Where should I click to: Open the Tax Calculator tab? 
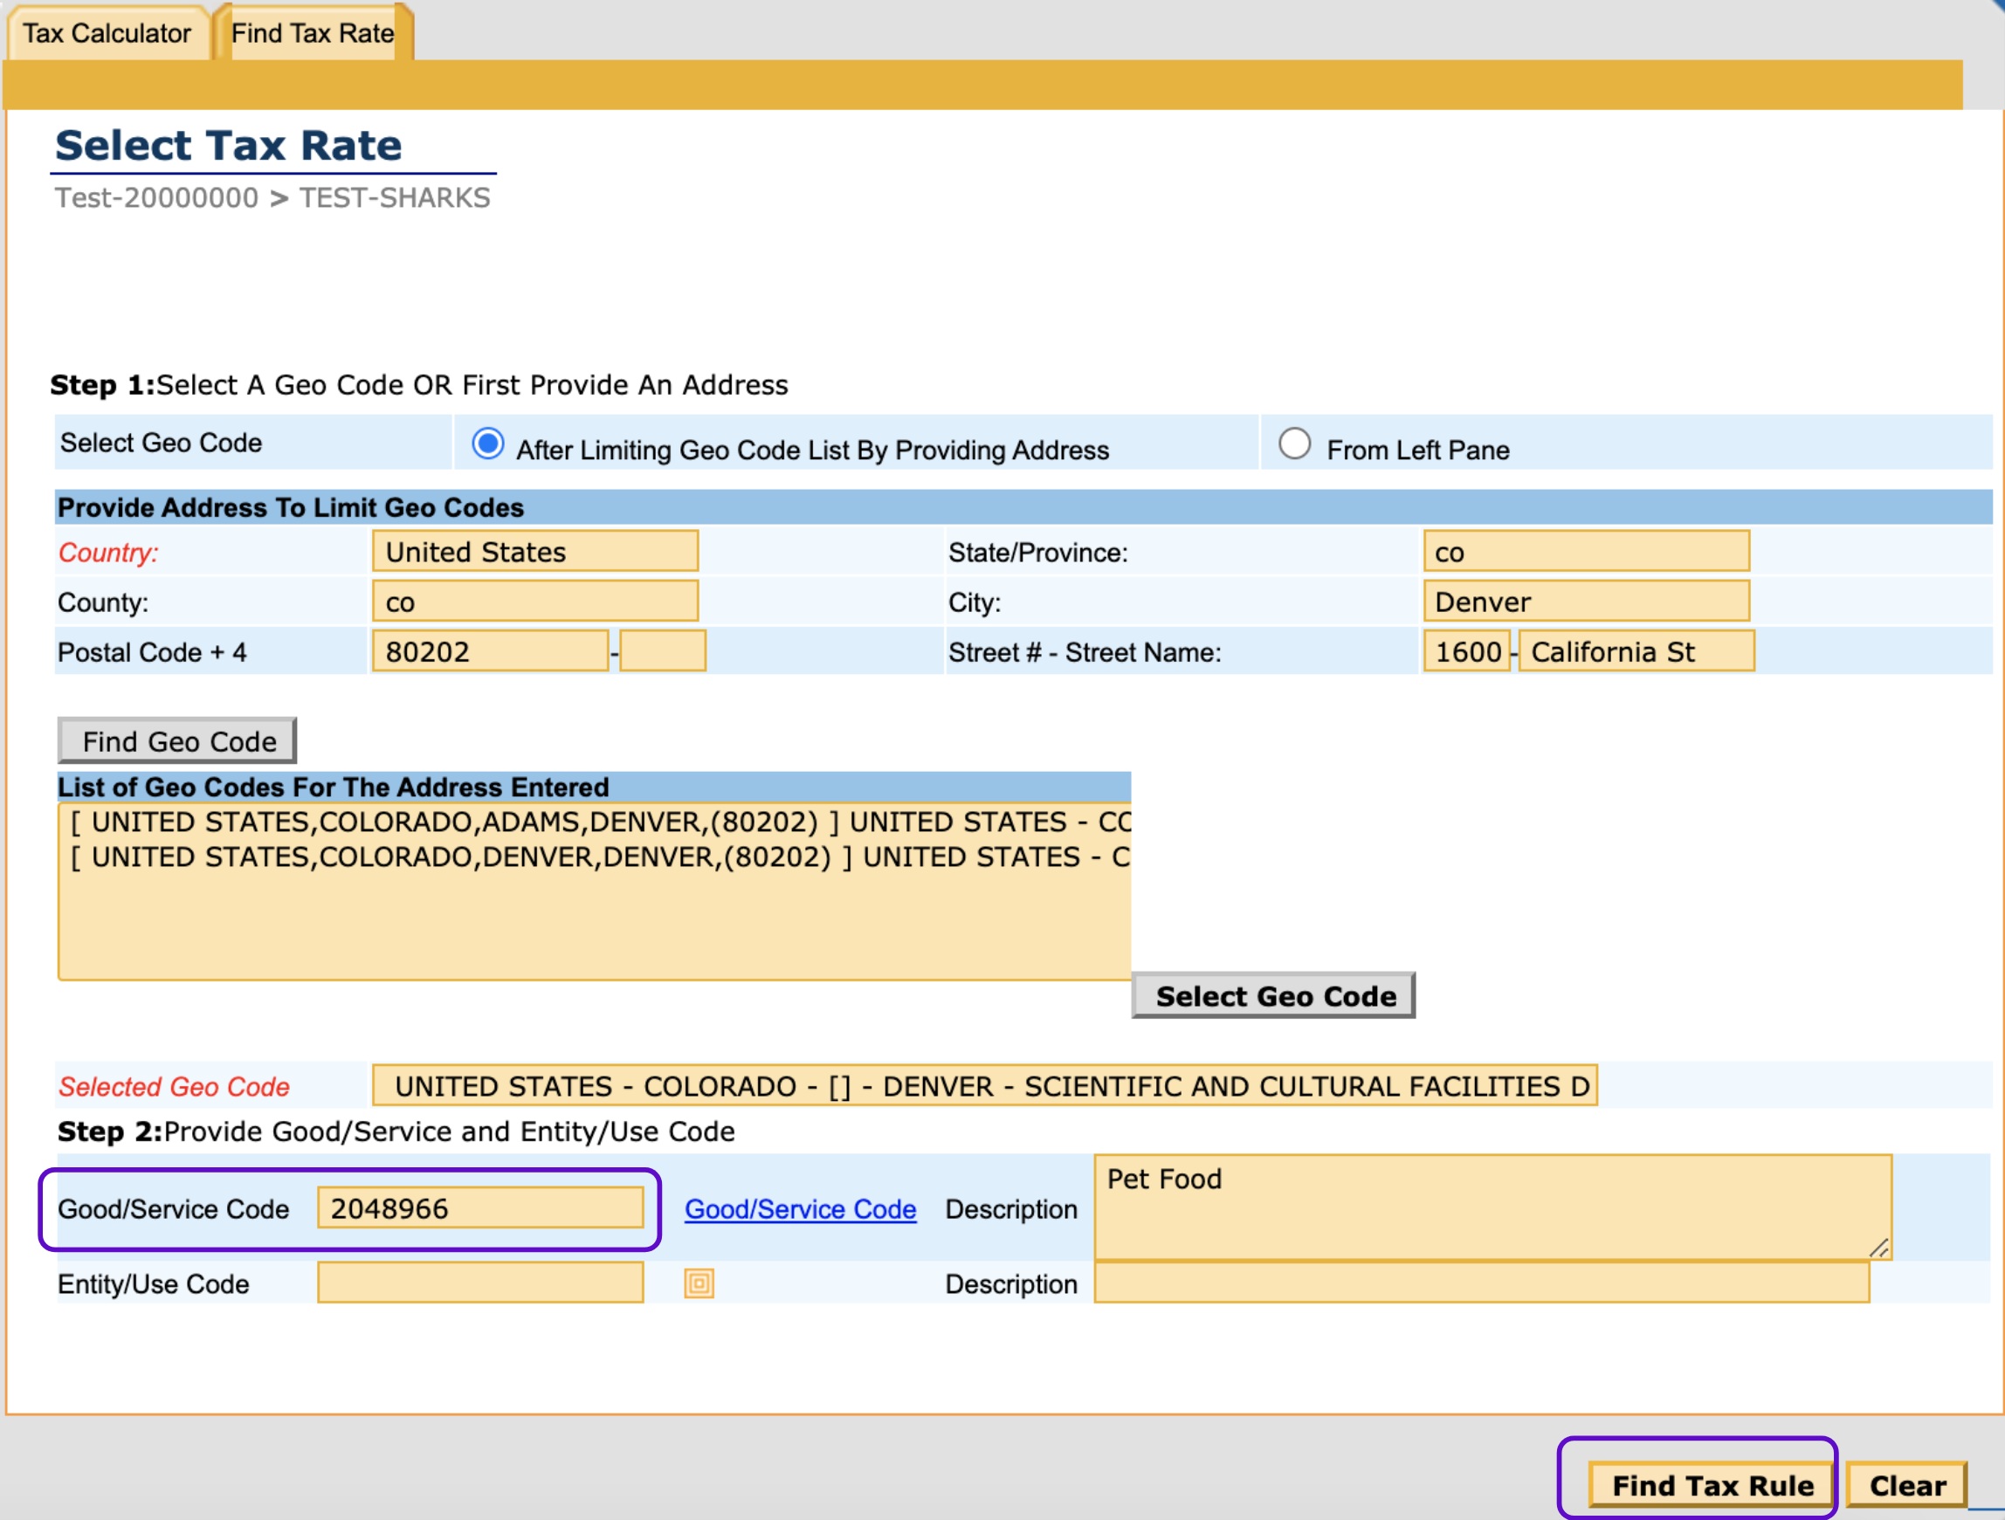click(x=107, y=33)
